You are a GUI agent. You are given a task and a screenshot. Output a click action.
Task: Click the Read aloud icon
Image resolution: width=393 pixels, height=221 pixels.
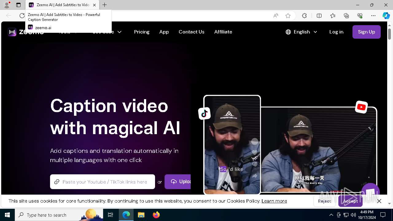click(x=276, y=16)
